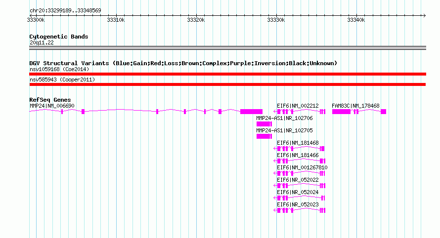
Task: Click the large last exon of MMP24
Action: point(252,112)
